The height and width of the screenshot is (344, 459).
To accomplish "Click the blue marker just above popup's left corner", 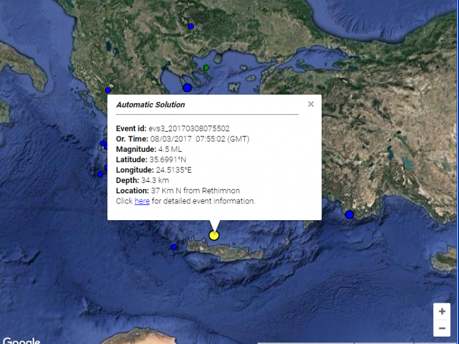I will tap(108, 90).
